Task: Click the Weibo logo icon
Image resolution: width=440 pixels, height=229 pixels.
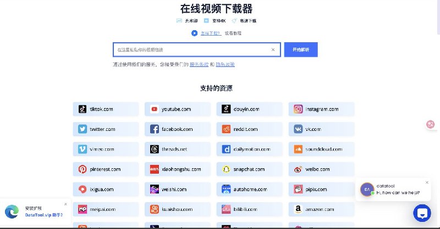Action: point(298,169)
